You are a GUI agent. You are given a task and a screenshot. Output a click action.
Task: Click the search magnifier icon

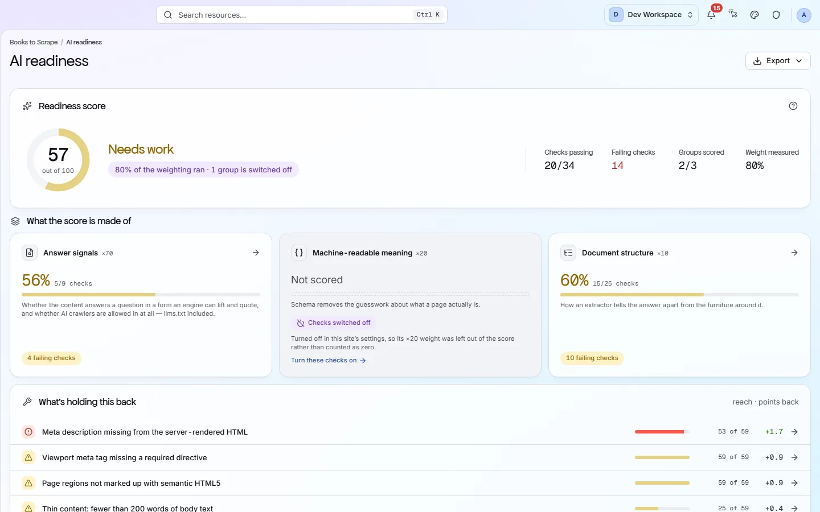pyautogui.click(x=168, y=15)
